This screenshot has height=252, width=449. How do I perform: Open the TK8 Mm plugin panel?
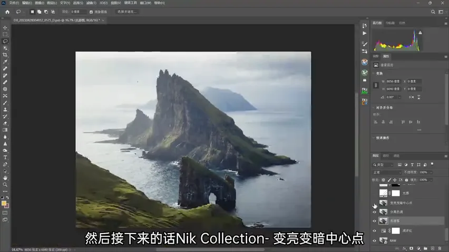(x=364, y=91)
